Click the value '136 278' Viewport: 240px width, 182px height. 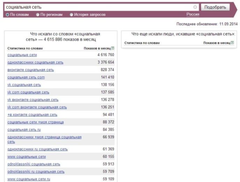pos(107,100)
